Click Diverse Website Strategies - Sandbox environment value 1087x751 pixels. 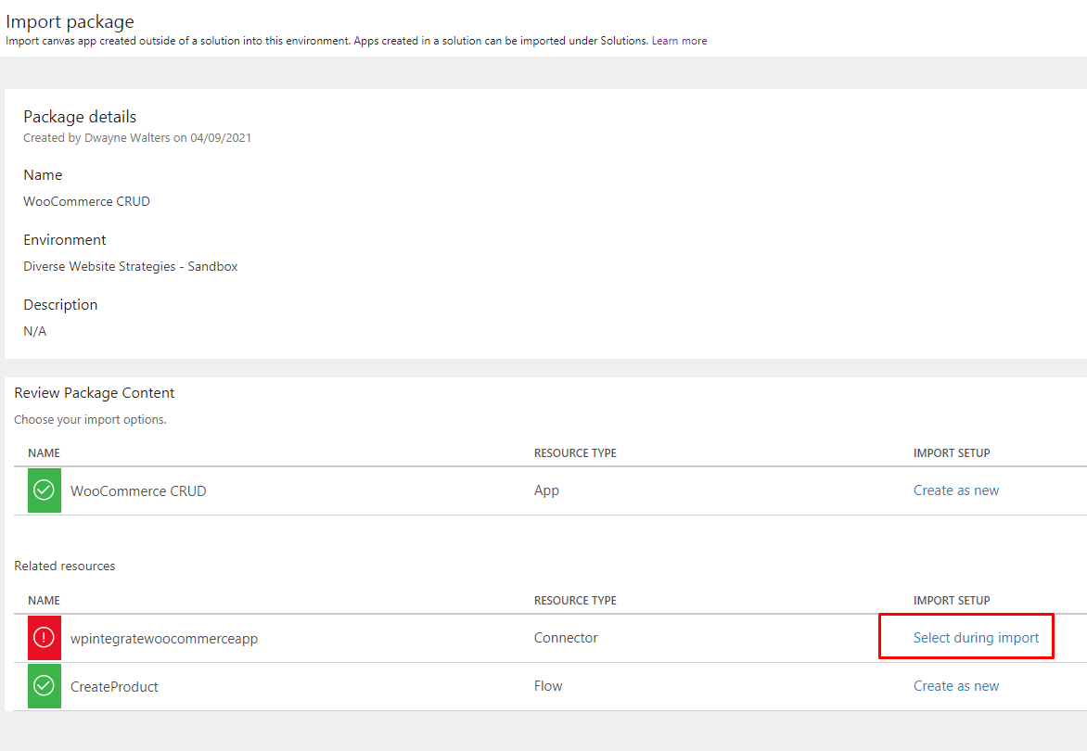click(x=131, y=267)
